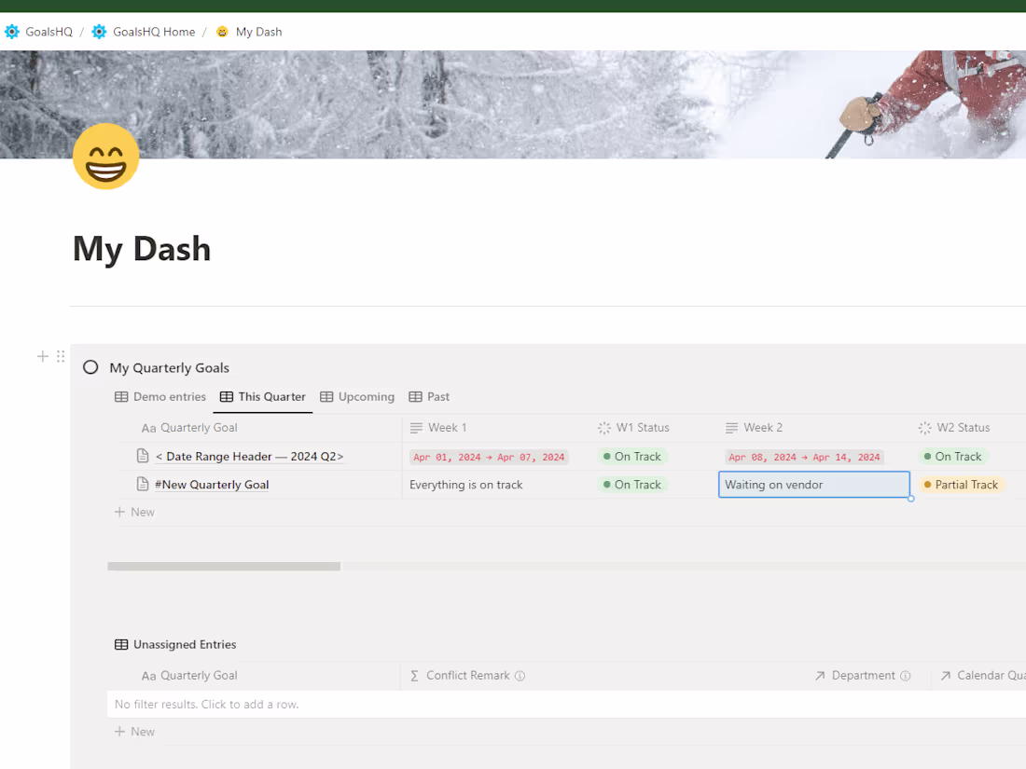1026x769 pixels.
Task: Click the Calendar Quarter relation arrow icon
Action: (x=946, y=676)
